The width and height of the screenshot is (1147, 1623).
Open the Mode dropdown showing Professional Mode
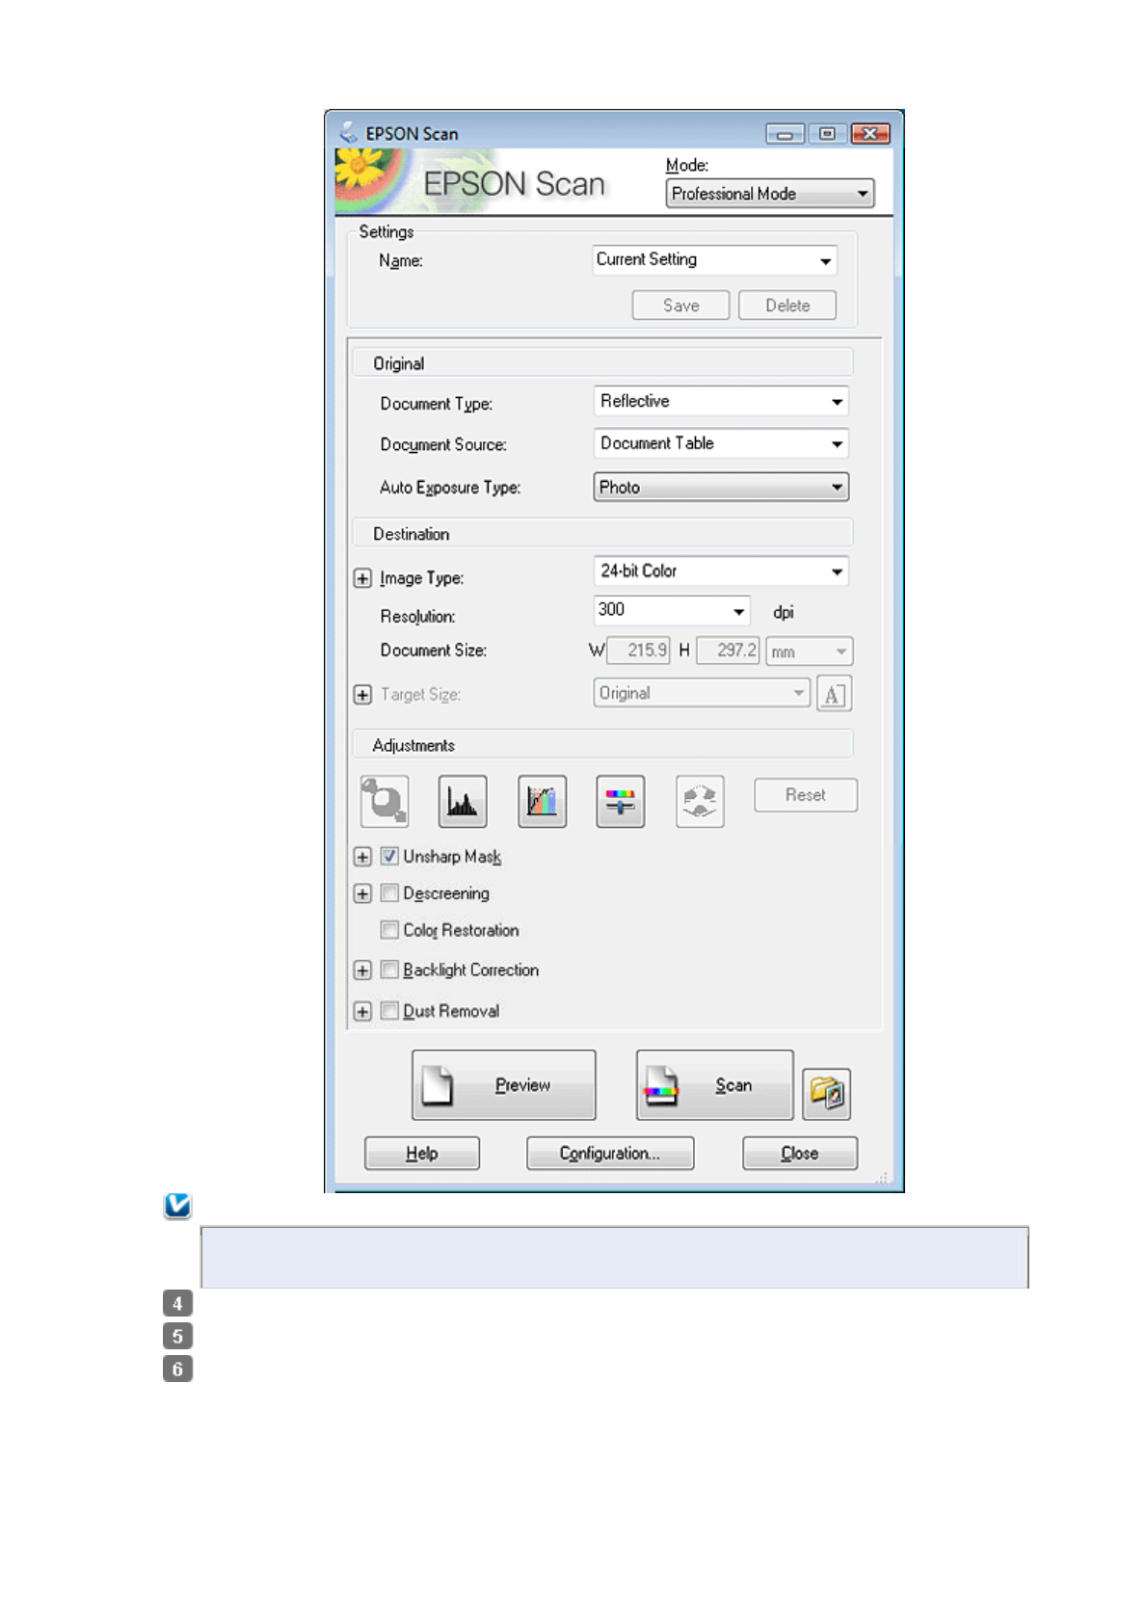click(x=769, y=194)
